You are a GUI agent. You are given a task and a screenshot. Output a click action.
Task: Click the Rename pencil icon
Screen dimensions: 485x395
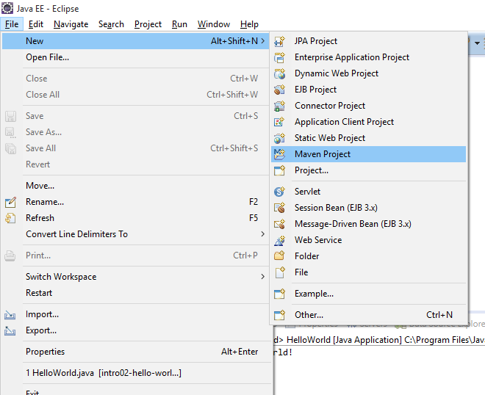(10, 202)
